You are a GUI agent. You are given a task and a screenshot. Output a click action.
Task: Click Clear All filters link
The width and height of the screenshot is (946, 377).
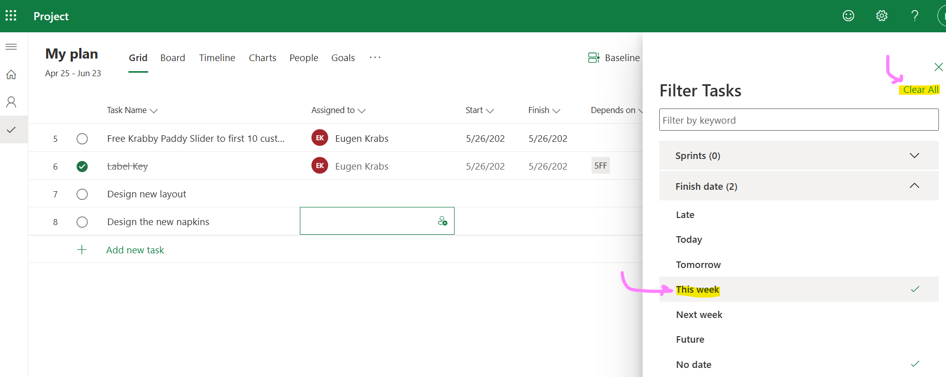[x=921, y=90]
